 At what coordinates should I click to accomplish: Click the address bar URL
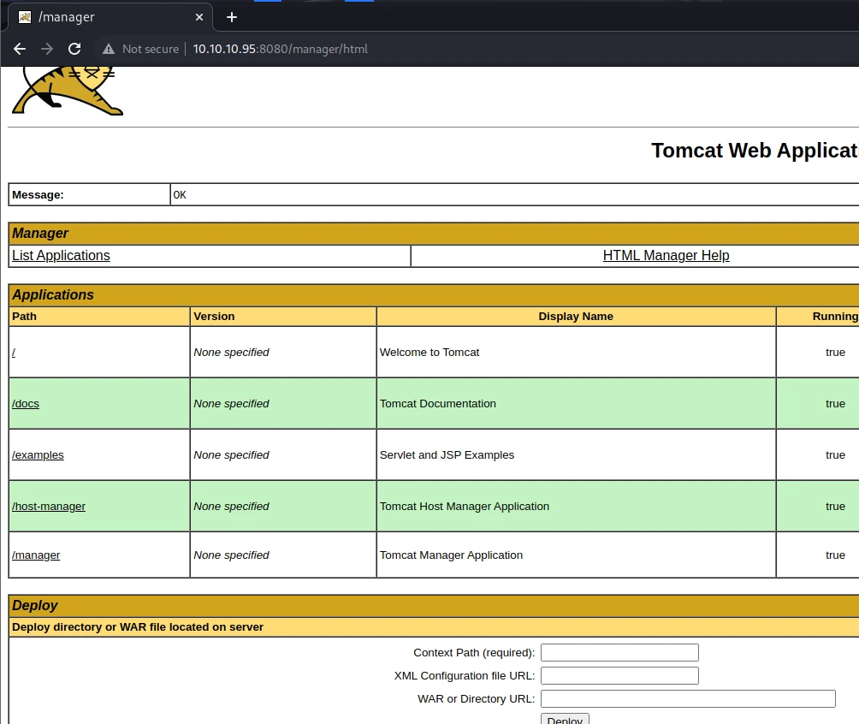tap(280, 49)
